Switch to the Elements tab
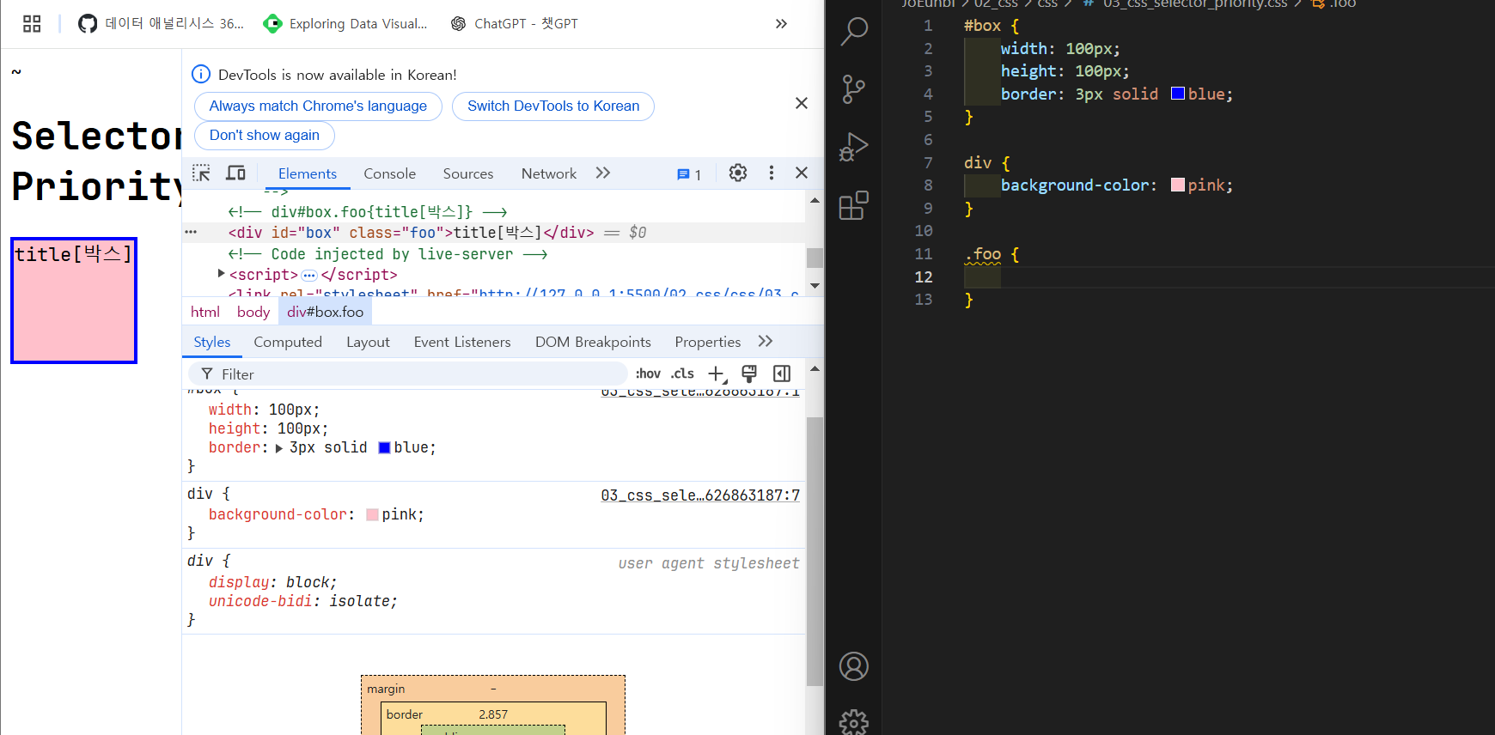 pyautogui.click(x=308, y=173)
